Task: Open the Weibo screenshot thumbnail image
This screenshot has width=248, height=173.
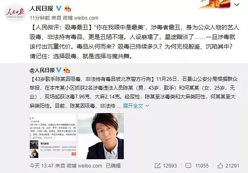Action: click(53, 136)
